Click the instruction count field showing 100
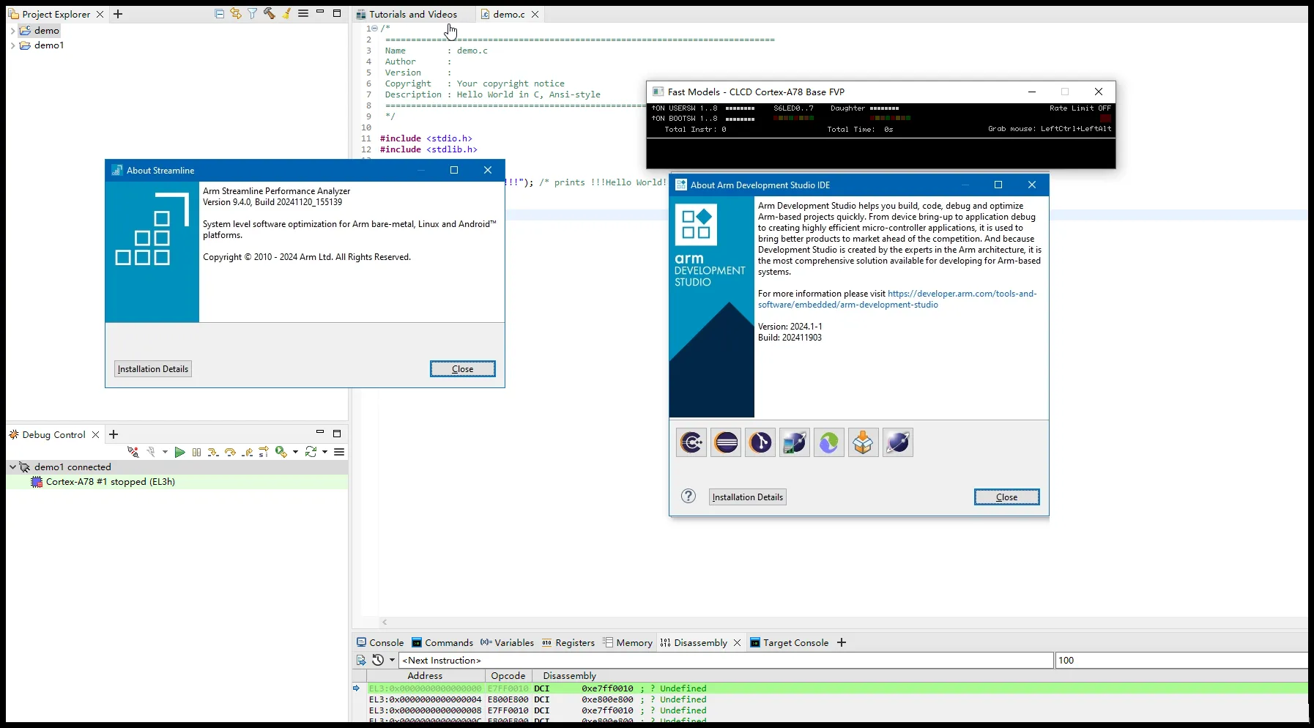 click(1181, 660)
